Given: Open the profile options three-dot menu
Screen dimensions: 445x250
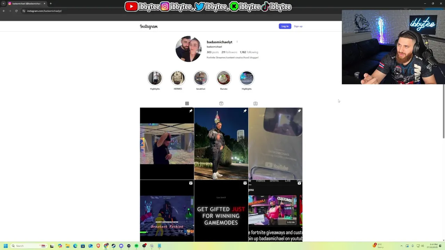Looking at the screenshot, I should (x=237, y=42).
